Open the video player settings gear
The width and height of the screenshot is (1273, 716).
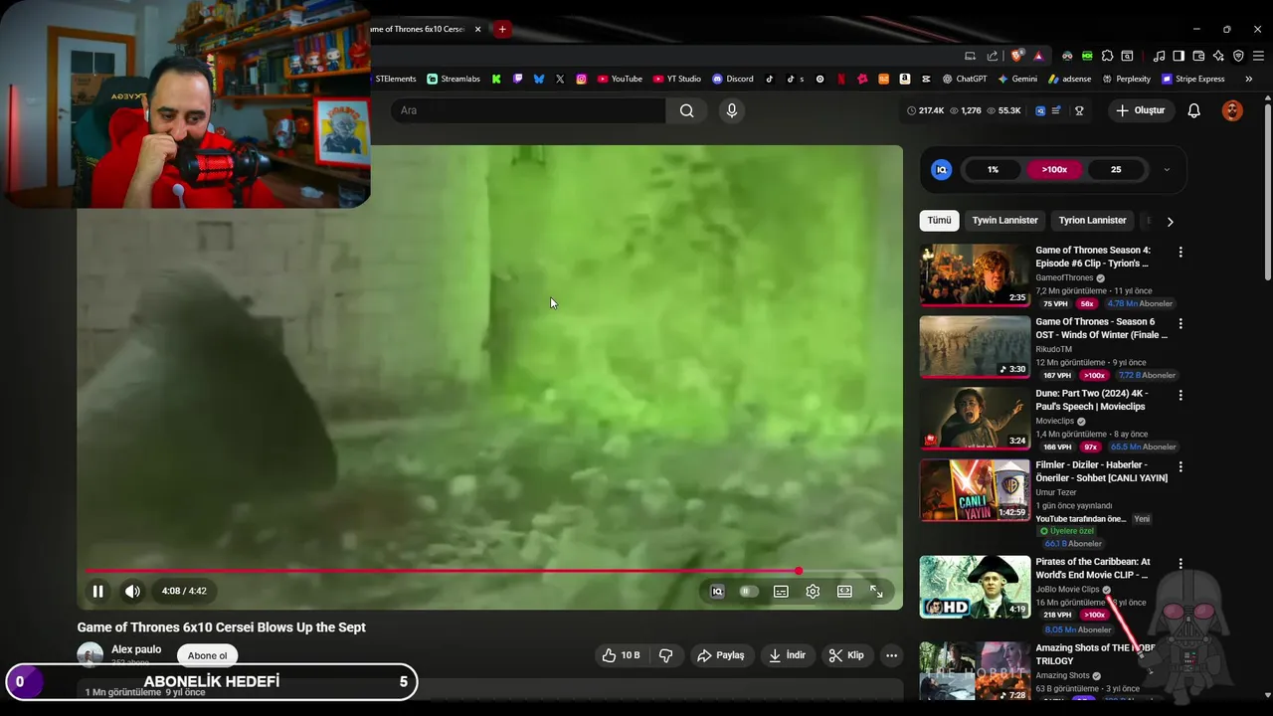[x=813, y=591]
